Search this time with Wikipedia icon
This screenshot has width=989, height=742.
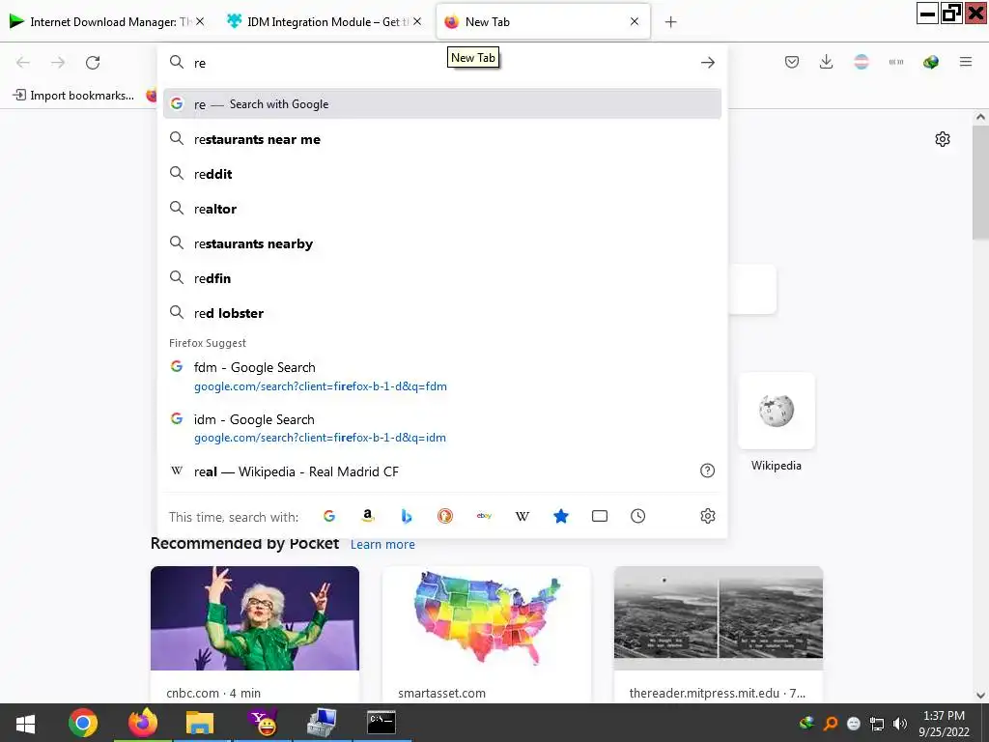coord(523,516)
